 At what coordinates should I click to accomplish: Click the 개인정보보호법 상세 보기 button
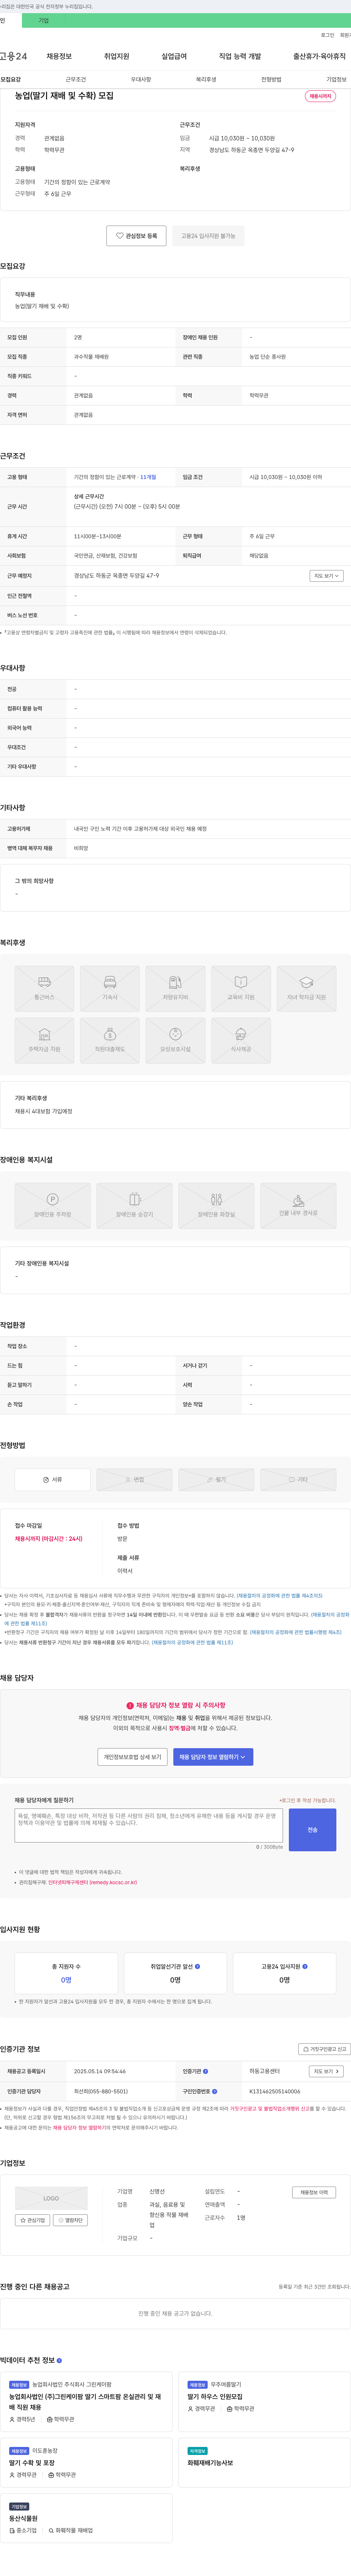[x=132, y=1757]
